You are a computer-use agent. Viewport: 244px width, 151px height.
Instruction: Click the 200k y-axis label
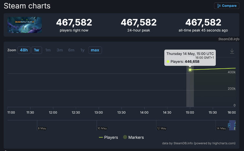pos(231,88)
